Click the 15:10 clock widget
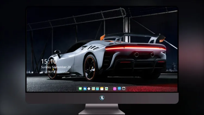The image size is (204, 115). tap(49, 61)
